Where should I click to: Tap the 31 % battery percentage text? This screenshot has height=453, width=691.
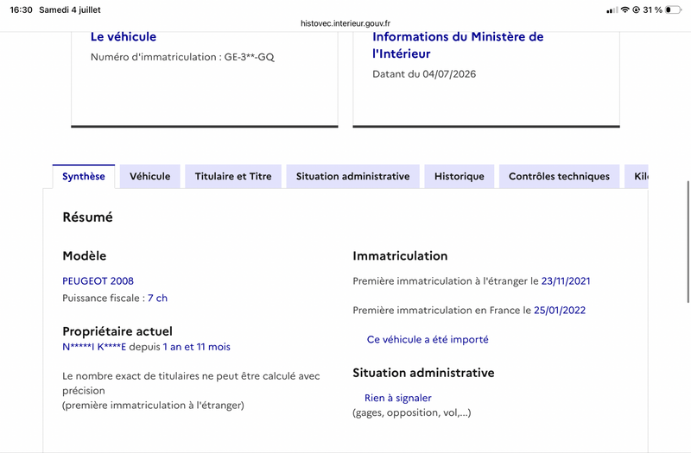coord(652,9)
